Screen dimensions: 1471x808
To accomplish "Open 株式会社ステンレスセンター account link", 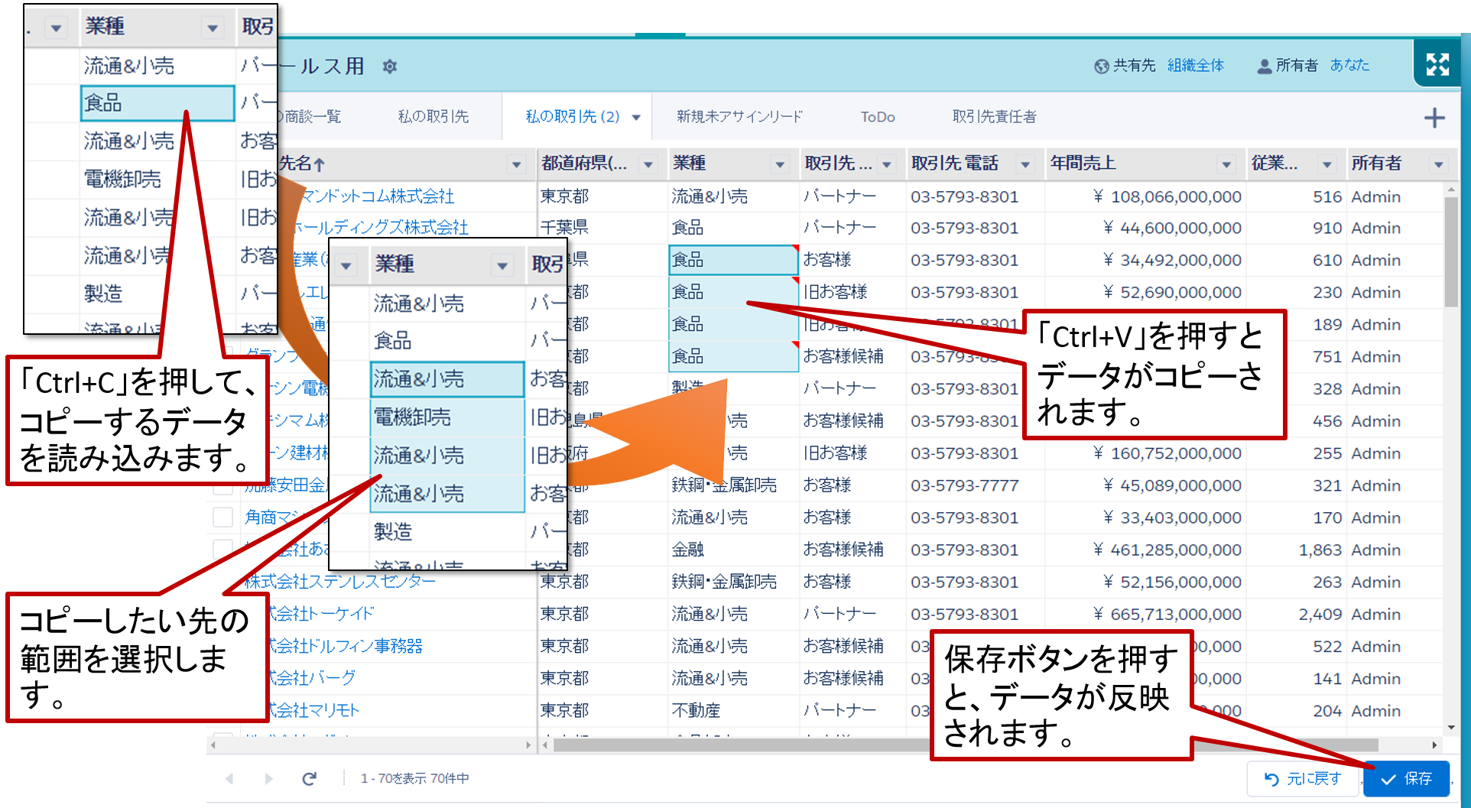I will (340, 582).
